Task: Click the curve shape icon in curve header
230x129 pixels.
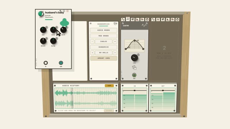Action: pos(144,25)
